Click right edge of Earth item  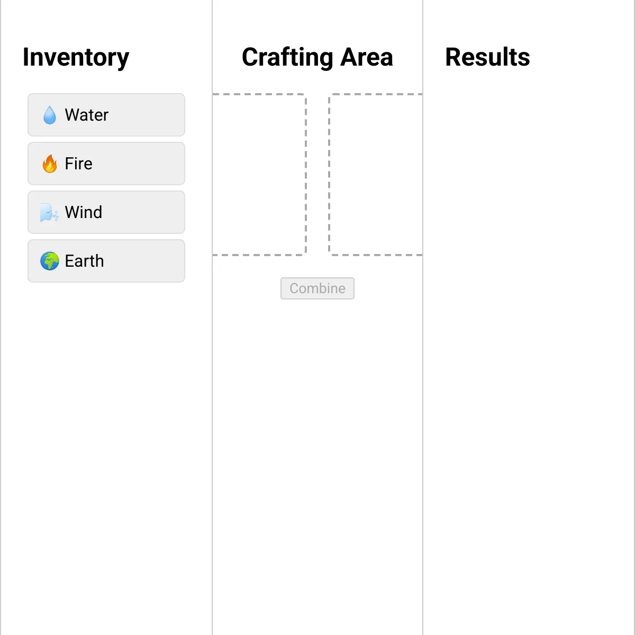click(x=180, y=261)
